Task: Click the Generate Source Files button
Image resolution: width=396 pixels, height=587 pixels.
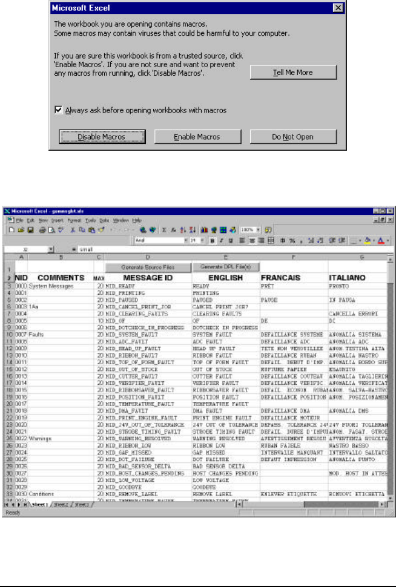Action: point(148,267)
